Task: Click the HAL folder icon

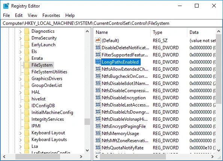Action: (x=27, y=92)
